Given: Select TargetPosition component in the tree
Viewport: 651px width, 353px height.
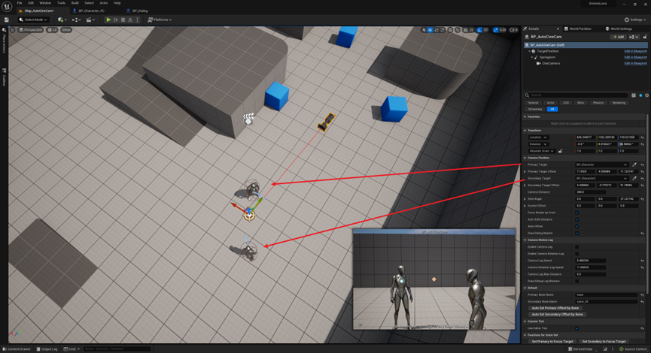Looking at the screenshot, I should (548, 51).
